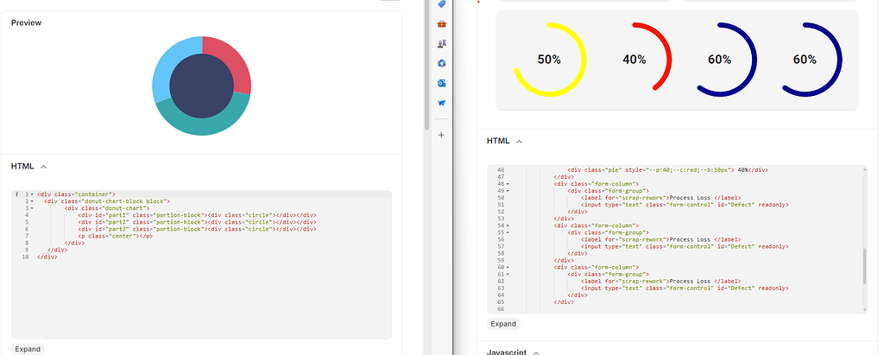The height and width of the screenshot is (355, 884).
Task: Click the plus icon to customize sidebar
Action: click(441, 135)
